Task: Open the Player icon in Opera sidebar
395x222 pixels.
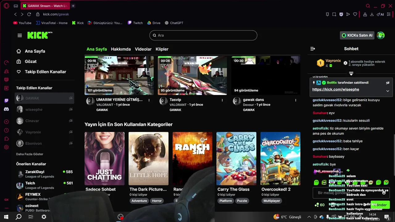Action: coord(6,122)
